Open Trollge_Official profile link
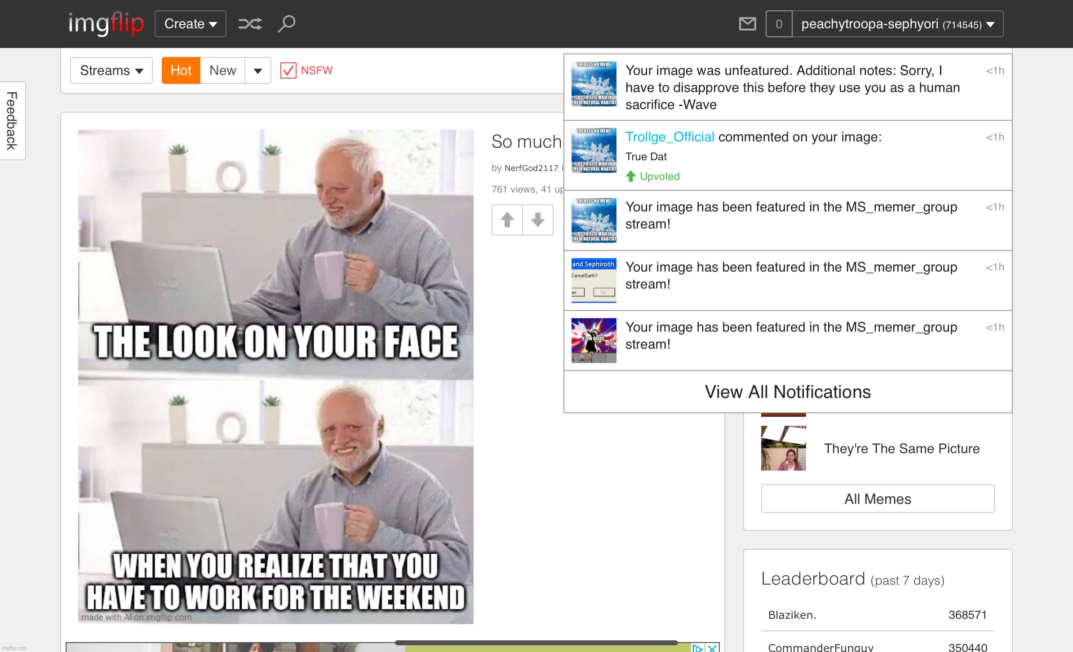The width and height of the screenshot is (1073, 652). [670, 137]
